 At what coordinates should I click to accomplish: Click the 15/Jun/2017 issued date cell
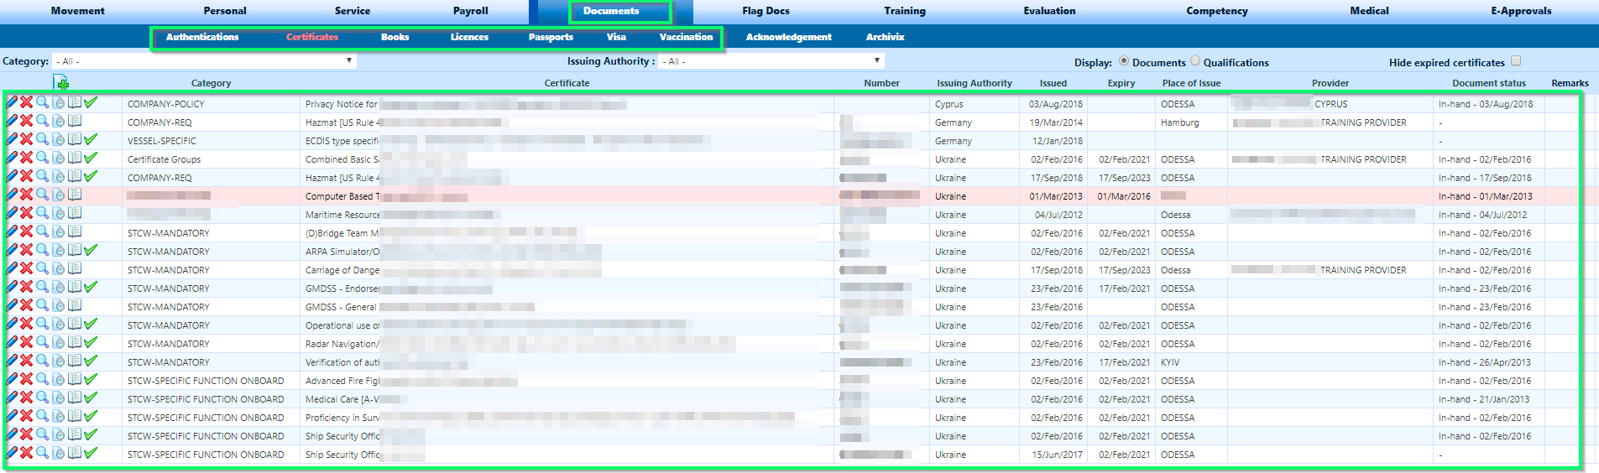pyautogui.click(x=1057, y=455)
